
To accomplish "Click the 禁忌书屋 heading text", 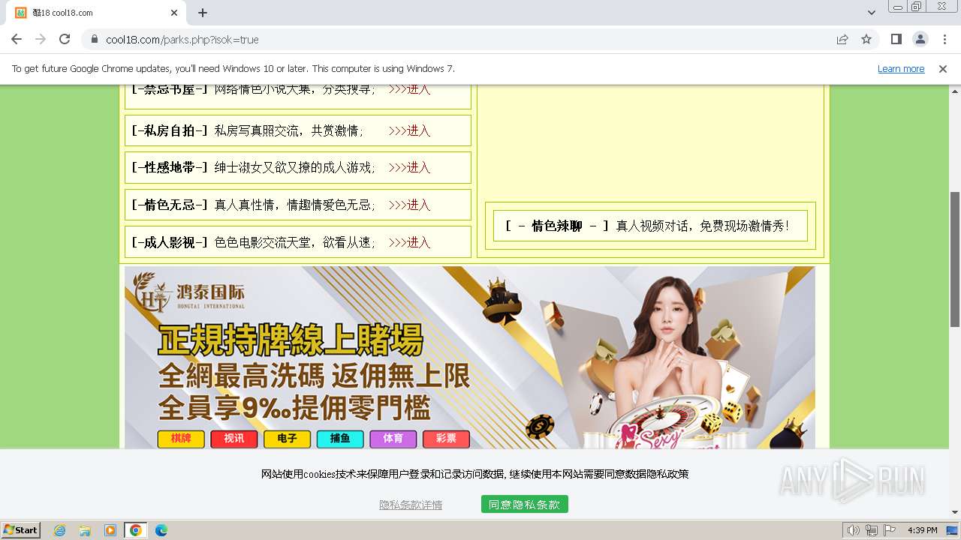I will [170, 89].
